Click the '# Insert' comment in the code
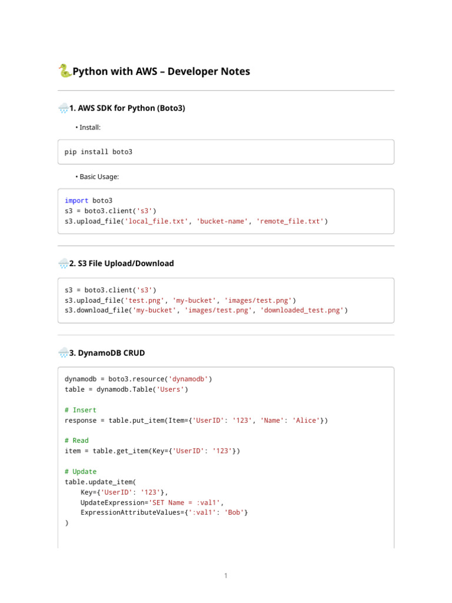 pyautogui.click(x=81, y=410)
